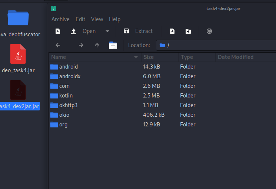This screenshot has height=189, width=276.
Task: Select the androidx folder row
Action: pyautogui.click(x=162, y=76)
